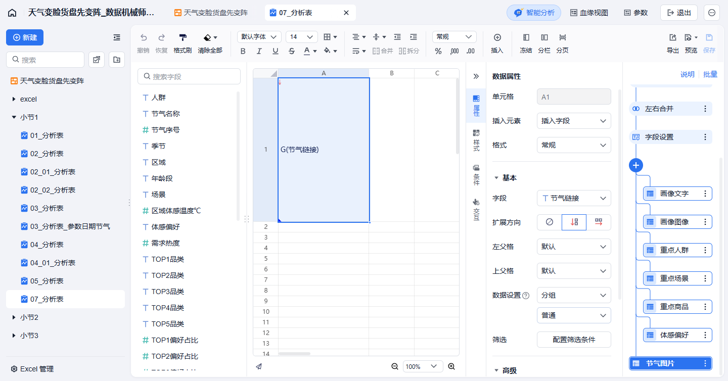
Task: Collapse the 小节1 tree node
Action: [x=14, y=117]
